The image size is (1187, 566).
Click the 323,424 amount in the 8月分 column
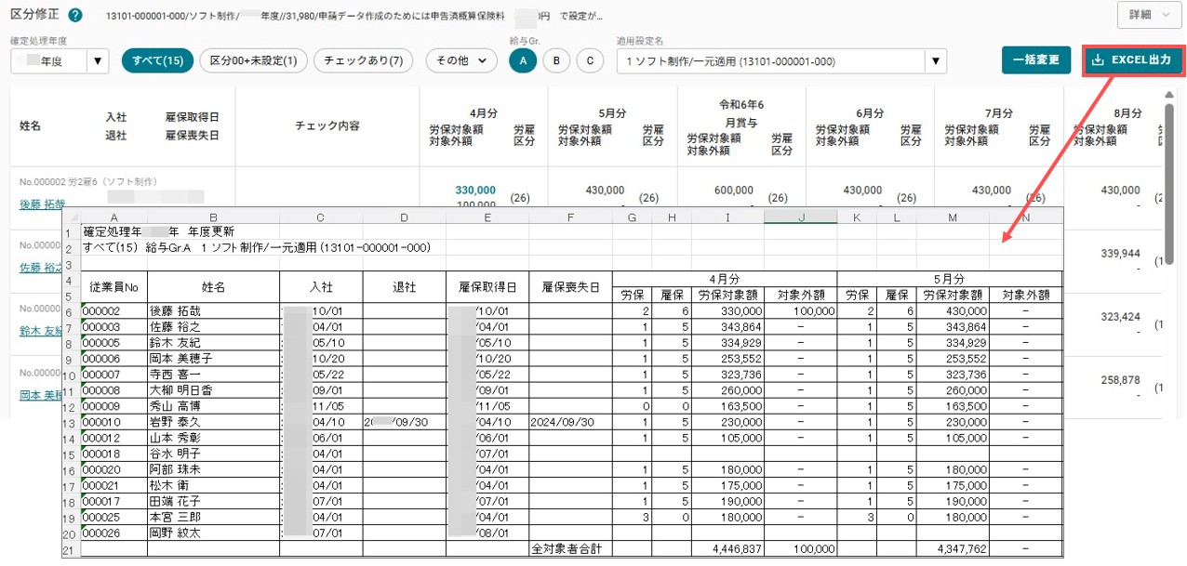coord(1120,316)
